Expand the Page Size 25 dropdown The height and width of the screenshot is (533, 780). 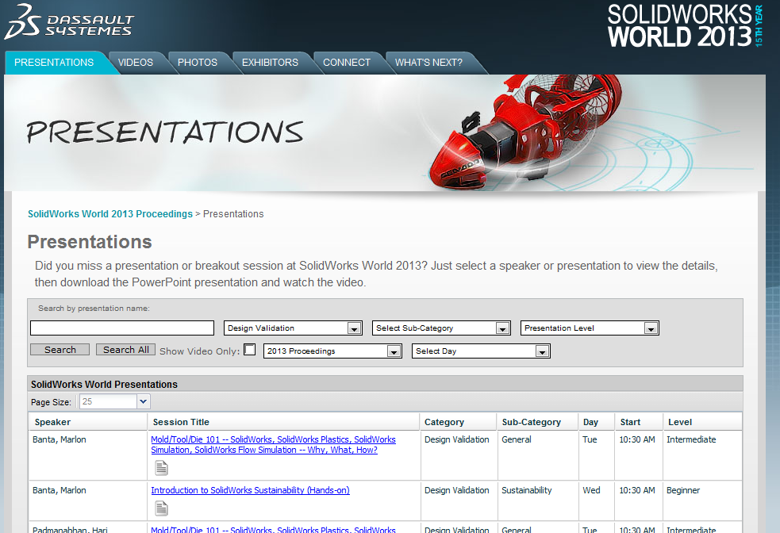pos(144,401)
